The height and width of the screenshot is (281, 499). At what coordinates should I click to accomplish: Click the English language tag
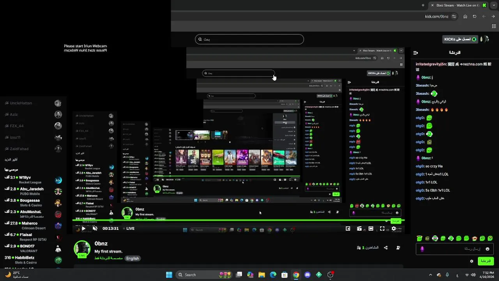tap(133, 258)
